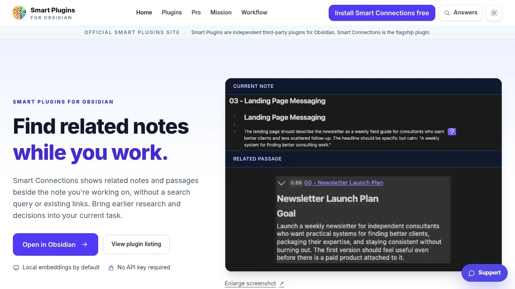Open the 00 - Newsletter Launch Plan link
The width and height of the screenshot is (515, 289).
344,183
